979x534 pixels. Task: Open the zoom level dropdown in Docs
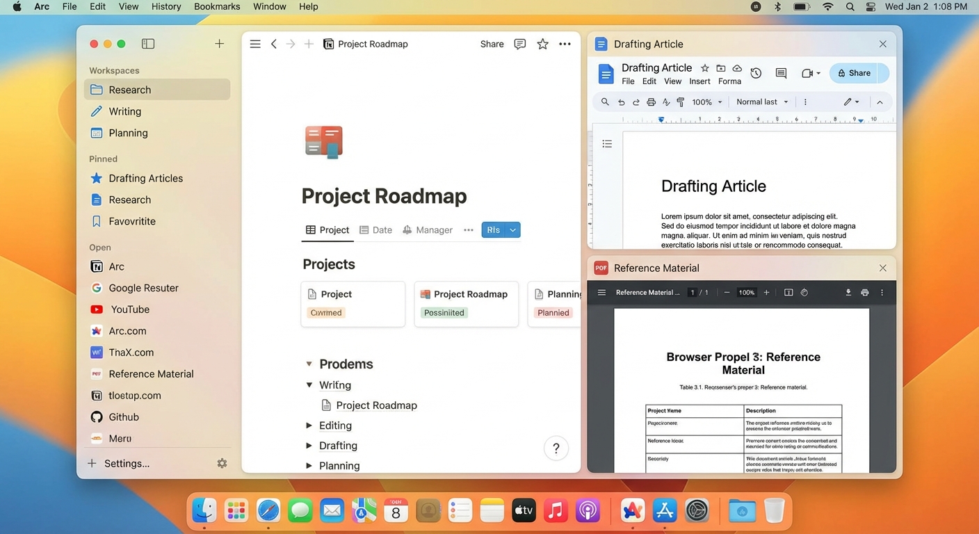[x=706, y=102]
